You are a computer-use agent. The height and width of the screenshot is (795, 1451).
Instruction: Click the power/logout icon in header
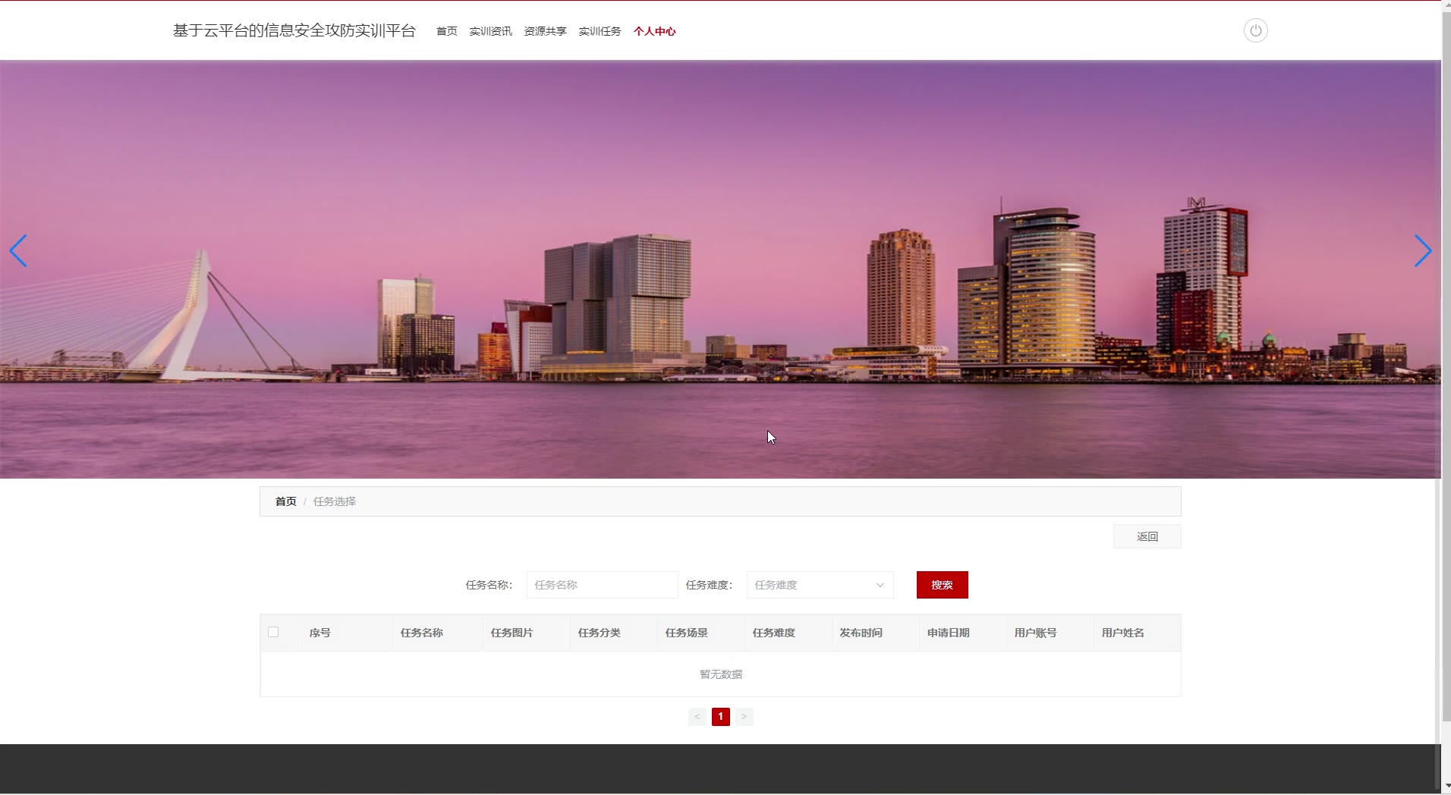pos(1255,30)
